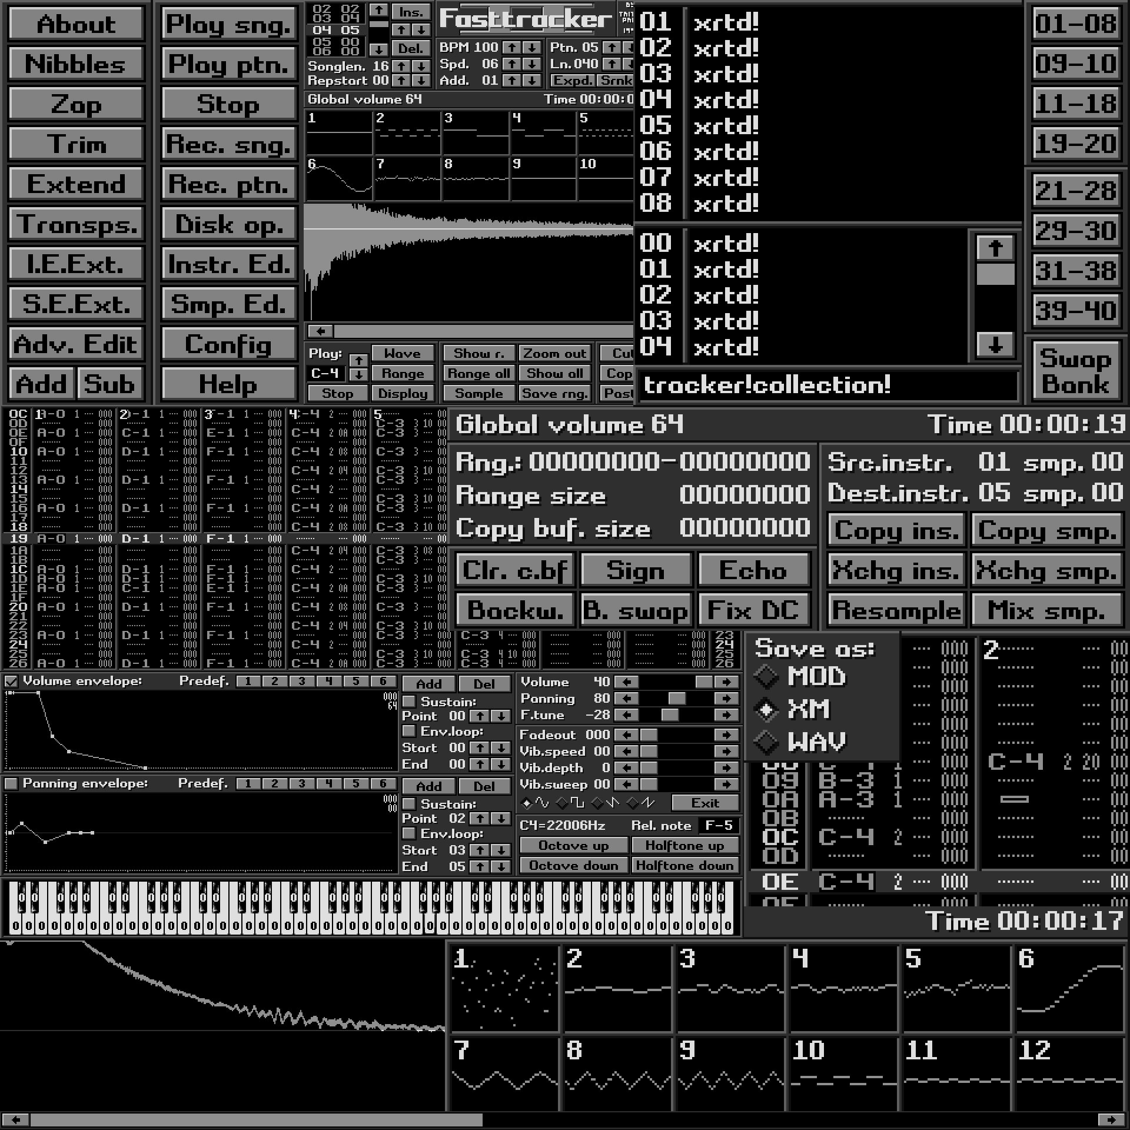Raise volume envelope sustain Point with up arrow
The width and height of the screenshot is (1130, 1130).
[x=480, y=716]
